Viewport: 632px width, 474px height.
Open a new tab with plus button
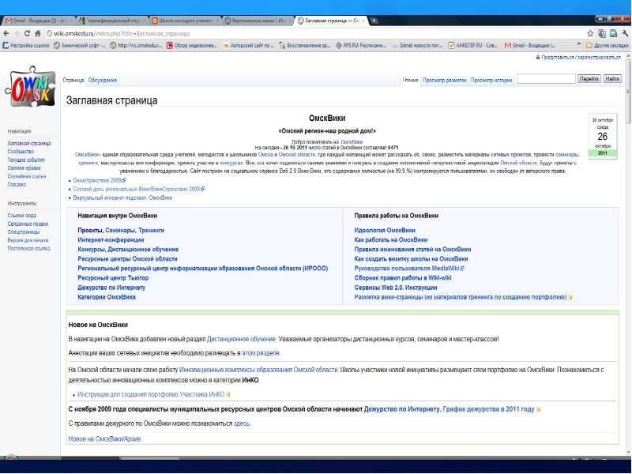coord(374,21)
